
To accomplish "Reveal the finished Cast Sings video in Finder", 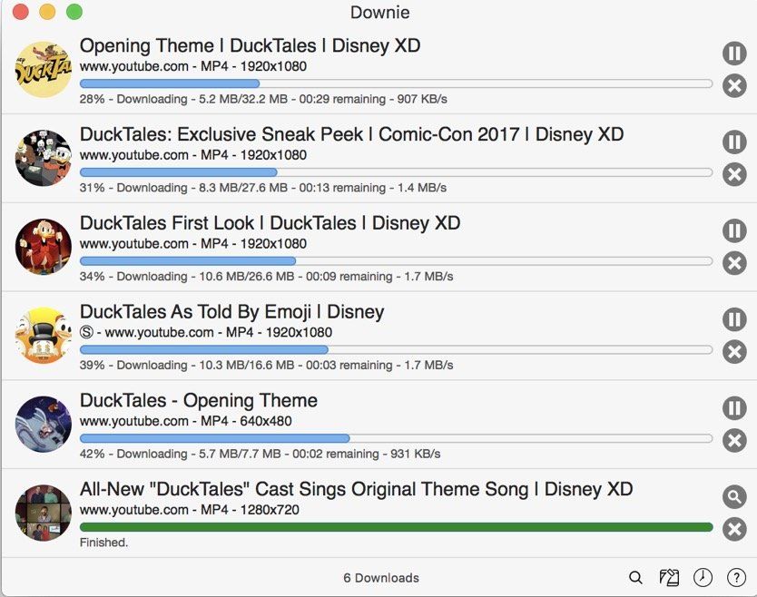I will tap(733, 496).
